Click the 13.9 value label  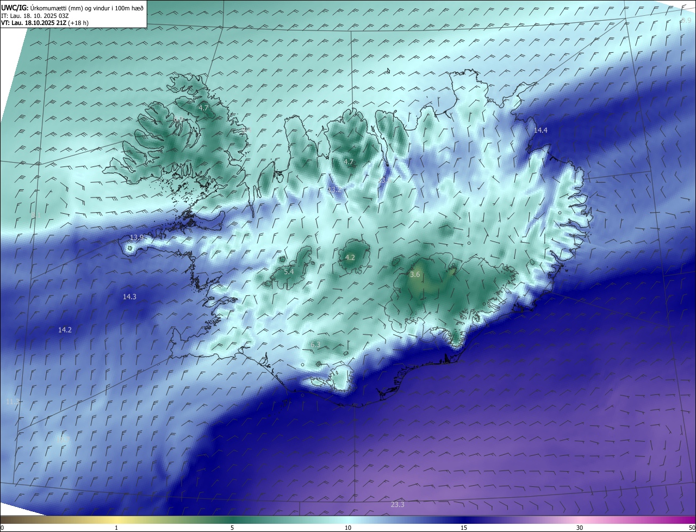136,238
